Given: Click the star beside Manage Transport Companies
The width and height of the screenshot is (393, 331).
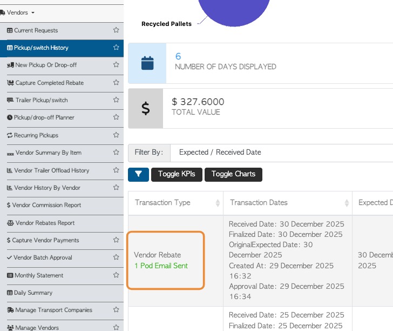Looking at the screenshot, I should [x=116, y=310].
